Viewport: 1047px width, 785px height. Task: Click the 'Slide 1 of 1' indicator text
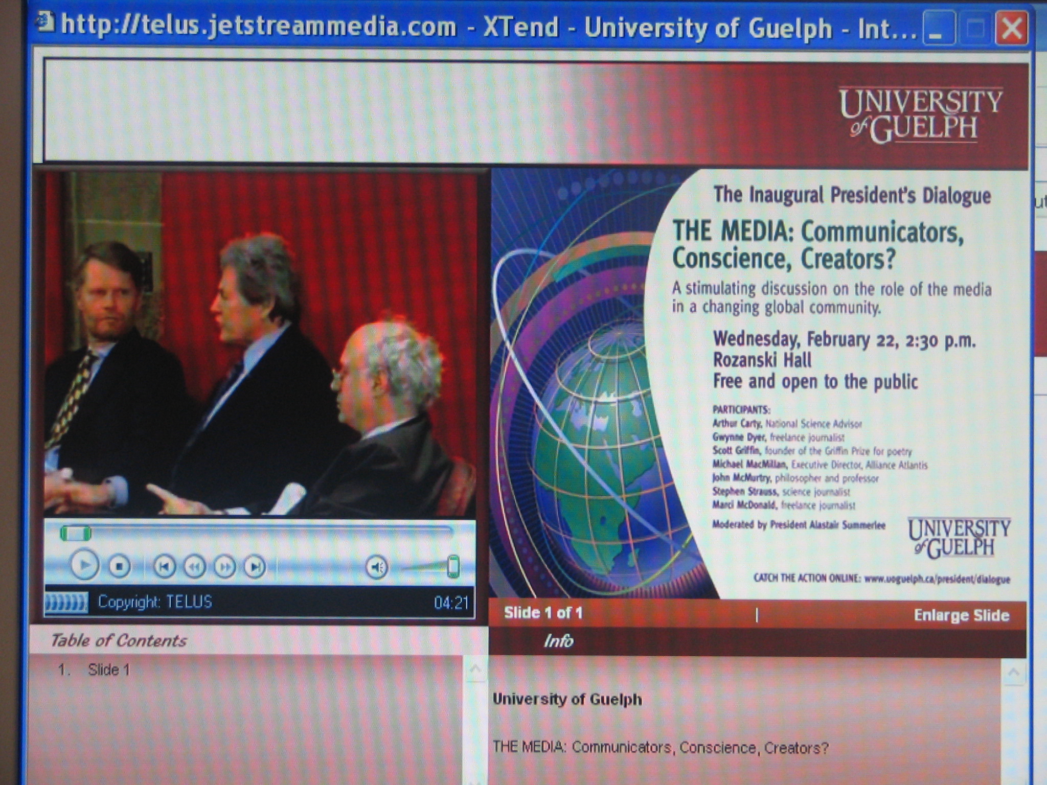tap(543, 613)
